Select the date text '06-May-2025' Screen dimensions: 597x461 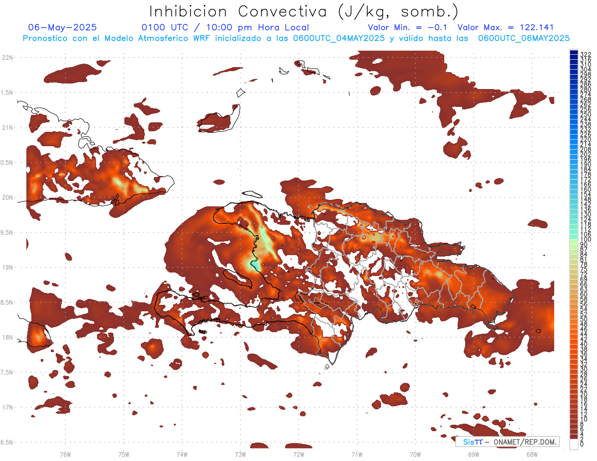(63, 28)
